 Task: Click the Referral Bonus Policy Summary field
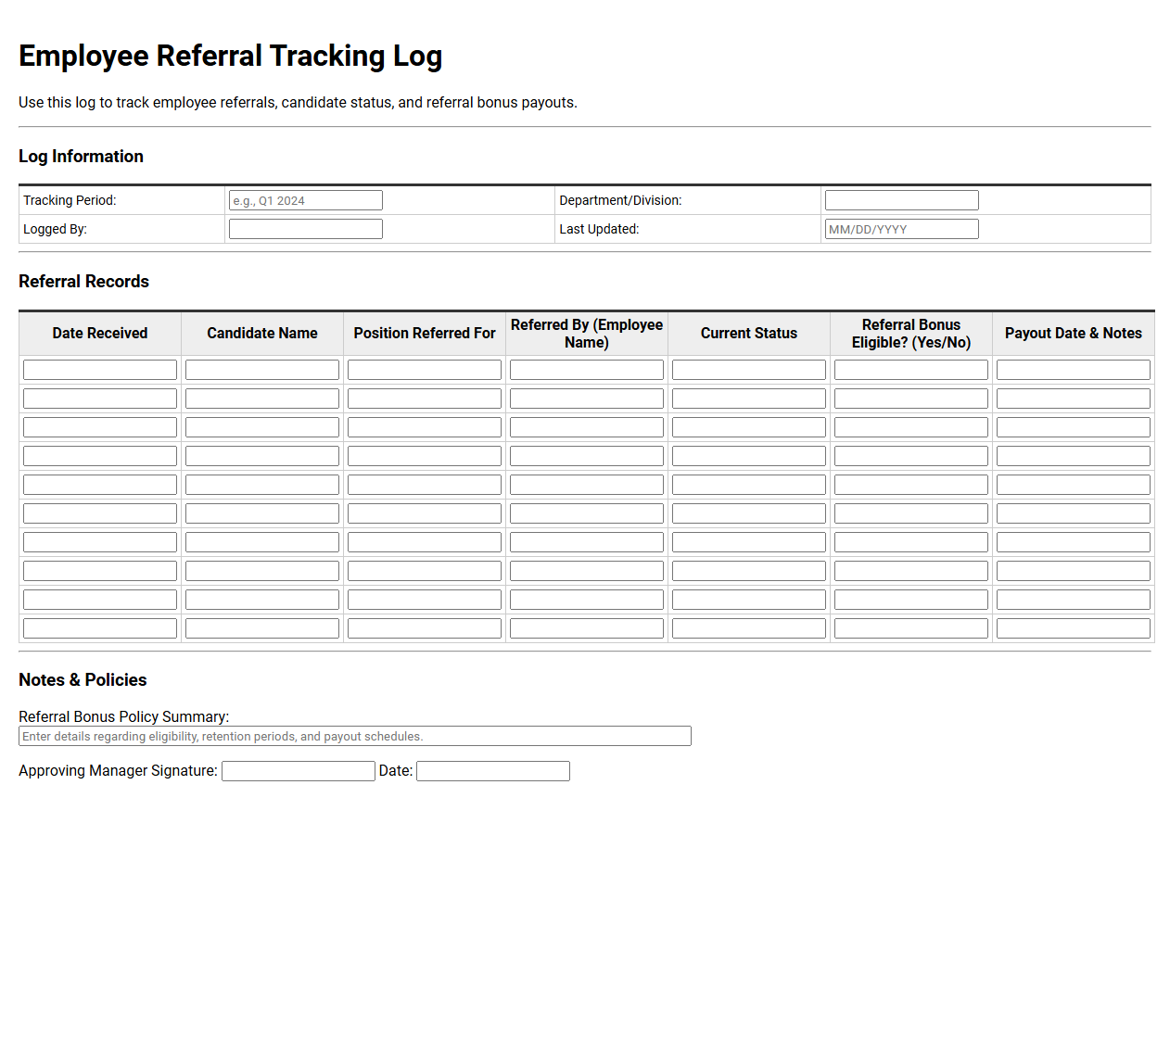pyautogui.click(x=355, y=736)
